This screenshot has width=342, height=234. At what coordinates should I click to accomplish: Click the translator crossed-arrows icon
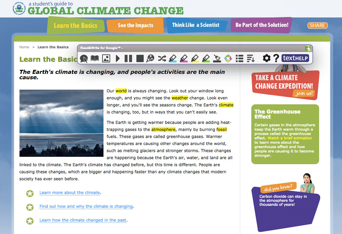(162, 58)
